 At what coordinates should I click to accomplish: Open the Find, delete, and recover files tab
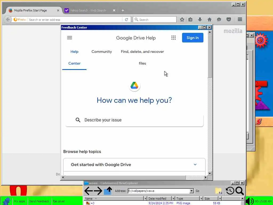pyautogui.click(x=142, y=58)
